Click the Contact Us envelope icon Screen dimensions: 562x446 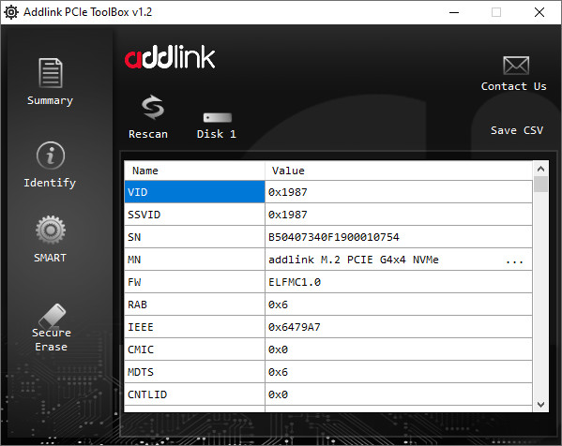[x=516, y=66]
